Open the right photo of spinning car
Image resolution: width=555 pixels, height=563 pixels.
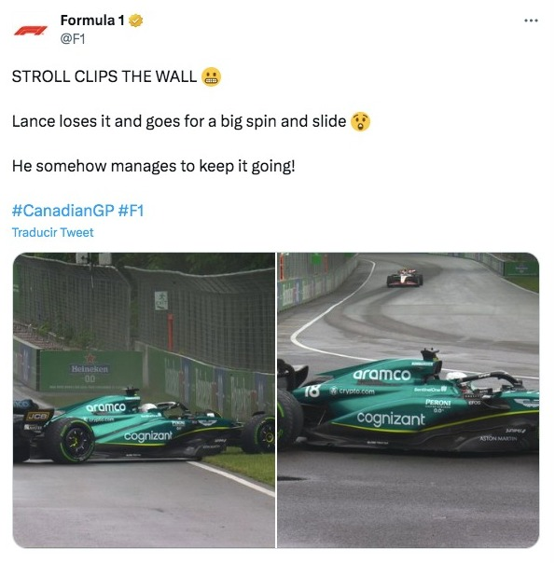pos(408,400)
